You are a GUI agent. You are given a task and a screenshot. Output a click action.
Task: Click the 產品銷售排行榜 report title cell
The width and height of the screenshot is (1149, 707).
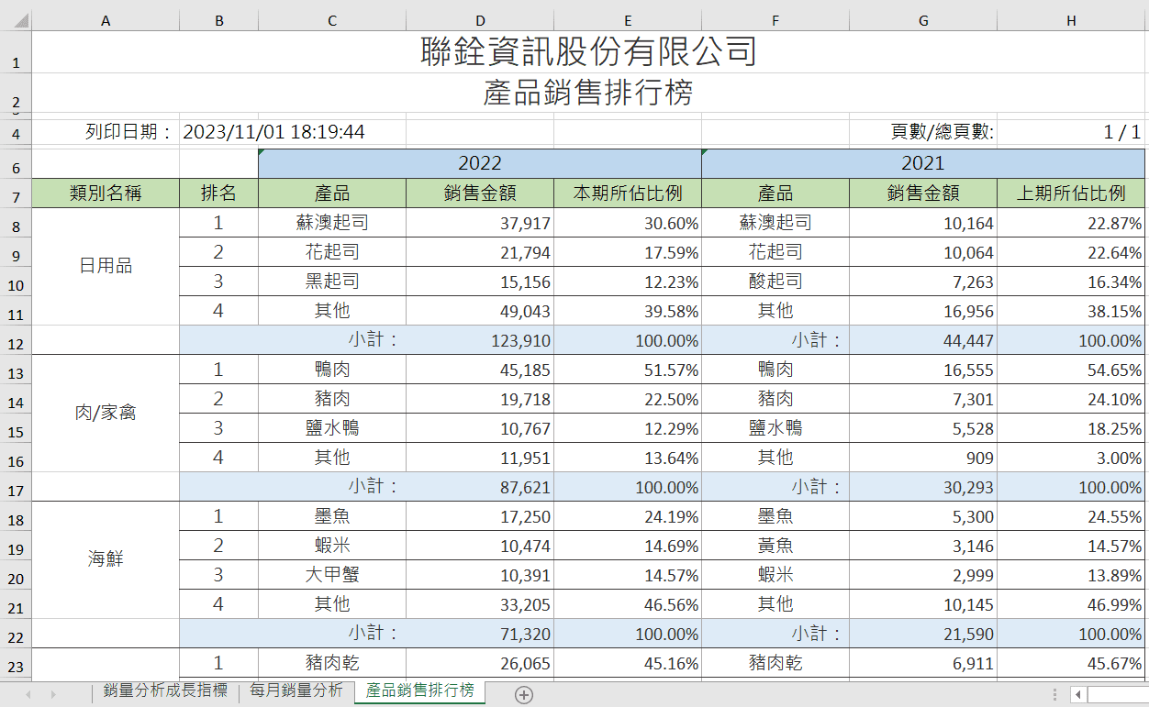[588, 93]
